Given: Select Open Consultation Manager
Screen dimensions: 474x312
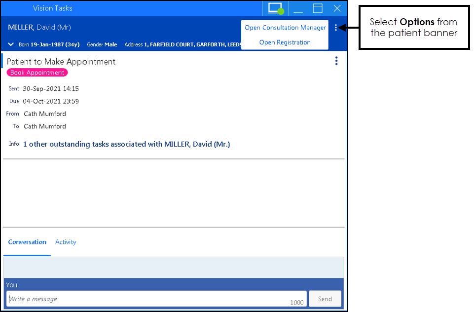Looking at the screenshot, I should coord(285,28).
